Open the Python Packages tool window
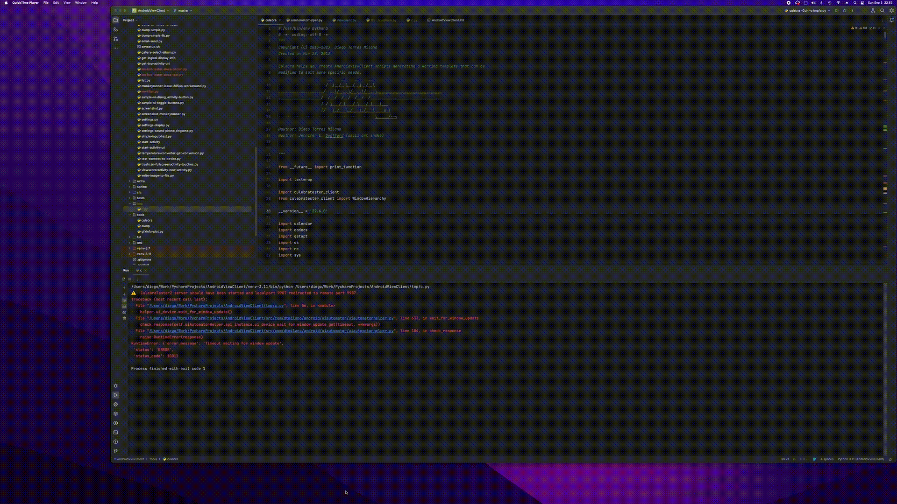897x504 pixels. (115, 414)
